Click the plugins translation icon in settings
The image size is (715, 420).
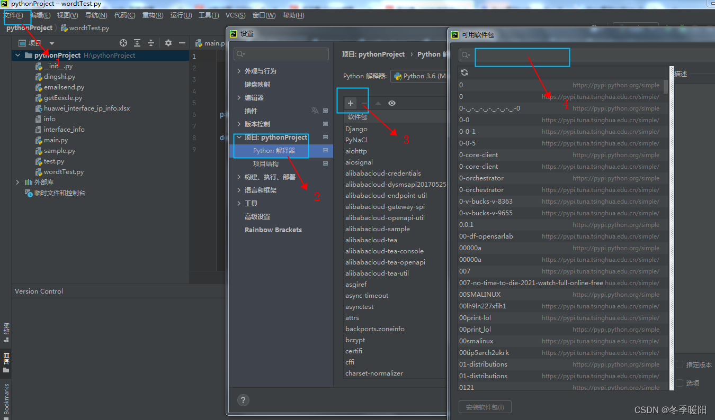pos(315,111)
